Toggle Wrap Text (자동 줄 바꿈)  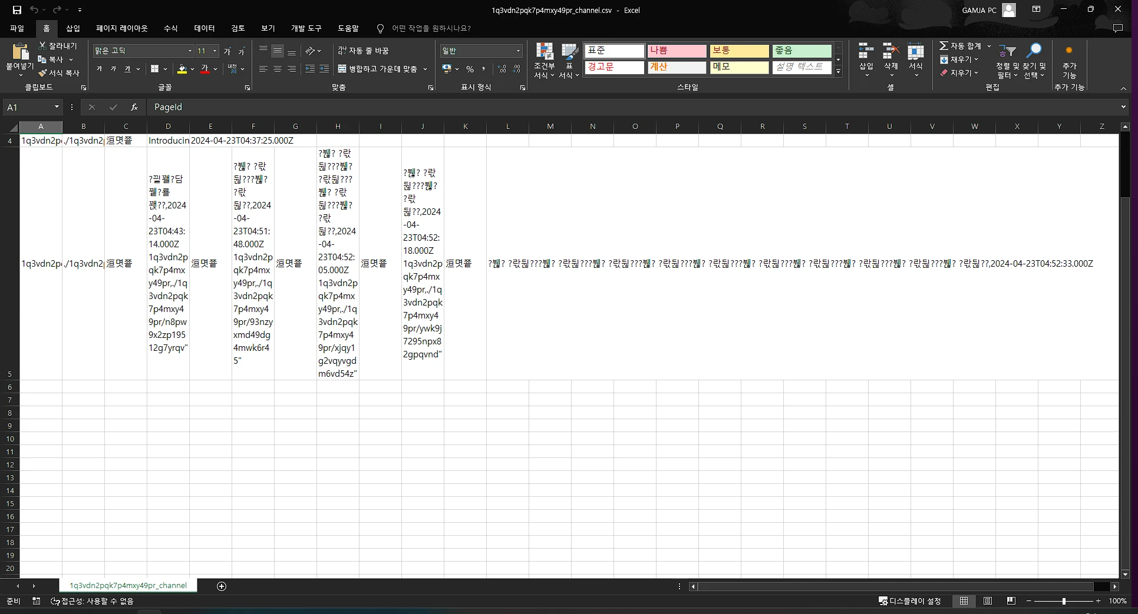point(363,51)
